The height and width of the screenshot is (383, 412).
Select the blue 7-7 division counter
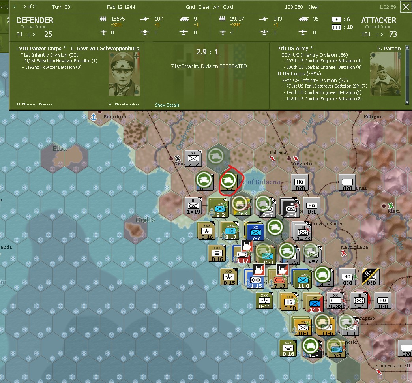(255, 232)
